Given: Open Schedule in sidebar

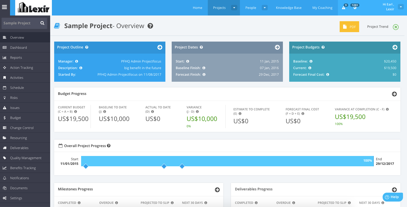Looking at the screenshot, I should [x=25, y=88].
